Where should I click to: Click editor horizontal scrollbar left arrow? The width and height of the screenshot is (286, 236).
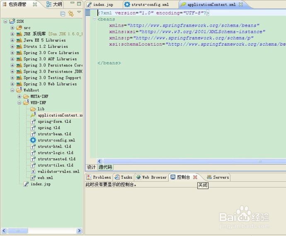coord(99,161)
